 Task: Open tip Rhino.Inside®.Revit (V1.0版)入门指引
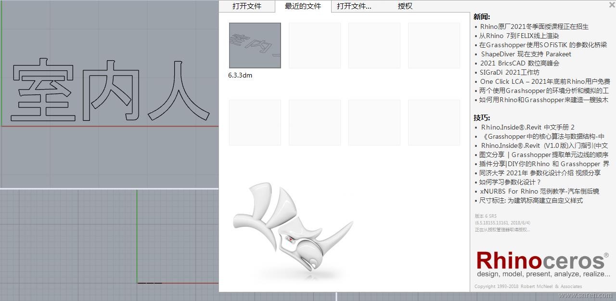coord(544,145)
